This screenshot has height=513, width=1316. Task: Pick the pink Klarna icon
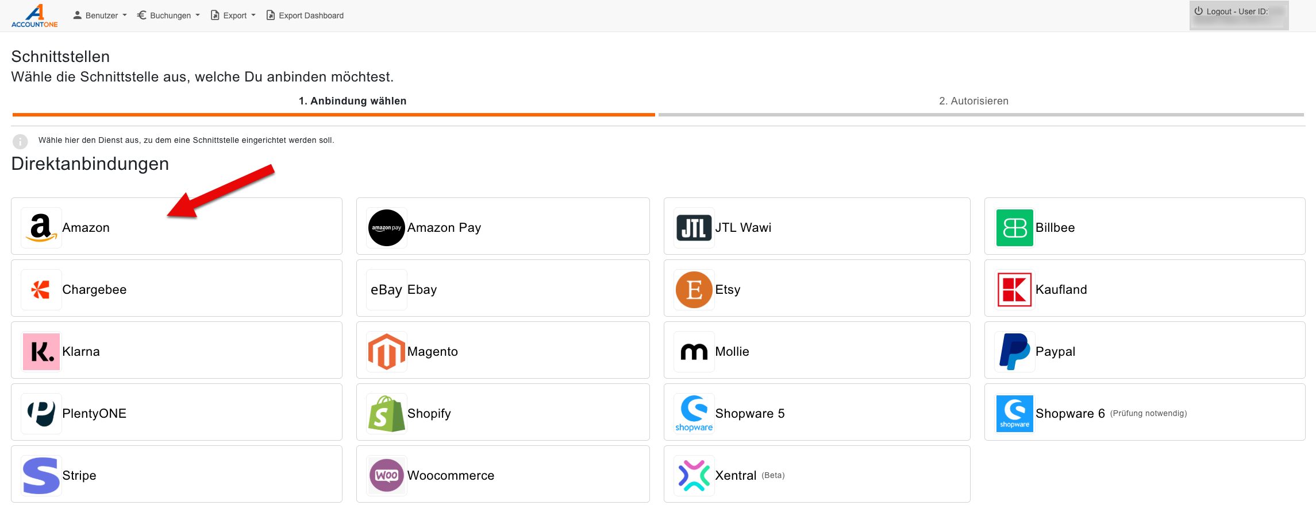(x=41, y=352)
